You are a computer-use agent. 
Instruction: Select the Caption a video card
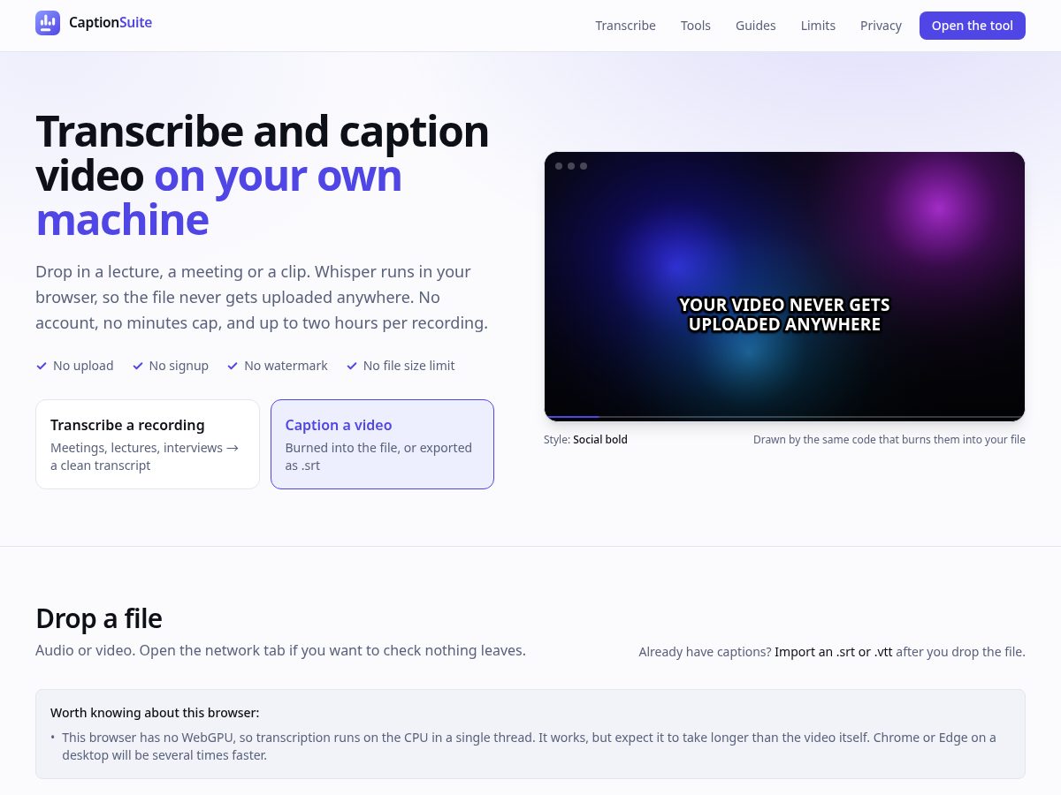382,444
